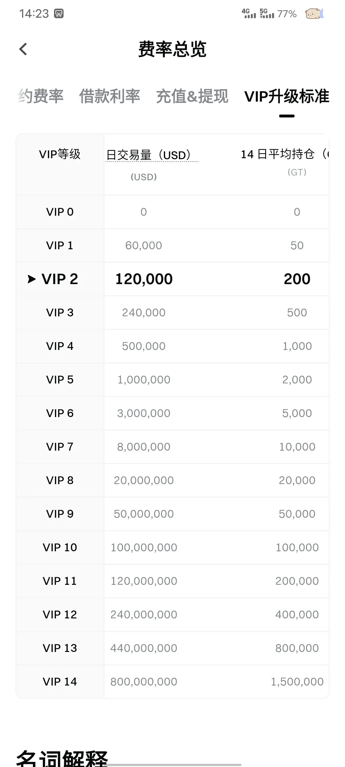This screenshot has height=767, width=345.
Task: Select the VIP 0 row label
Action: (60, 212)
